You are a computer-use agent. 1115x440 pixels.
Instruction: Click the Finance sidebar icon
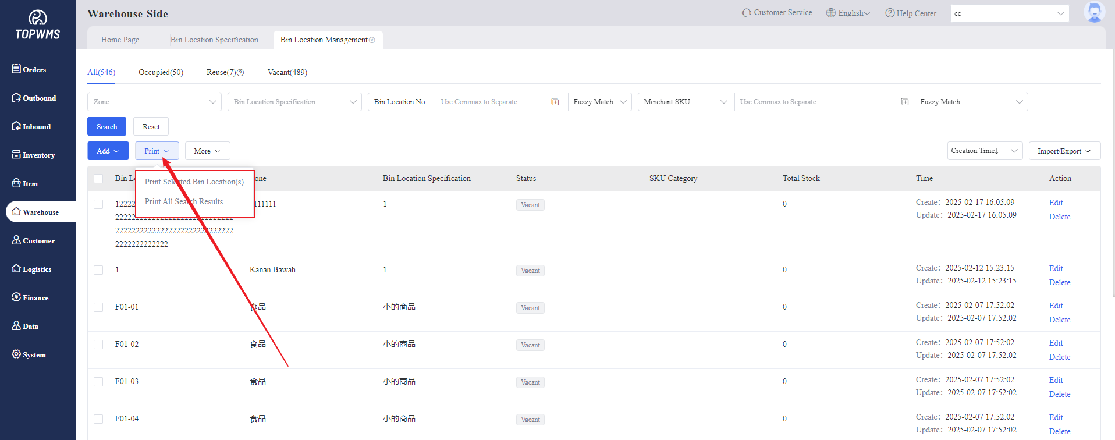click(16, 297)
